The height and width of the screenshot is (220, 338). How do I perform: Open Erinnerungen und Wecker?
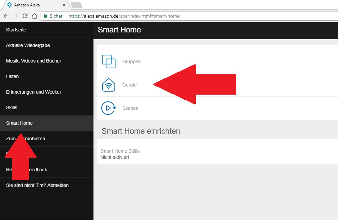(34, 92)
